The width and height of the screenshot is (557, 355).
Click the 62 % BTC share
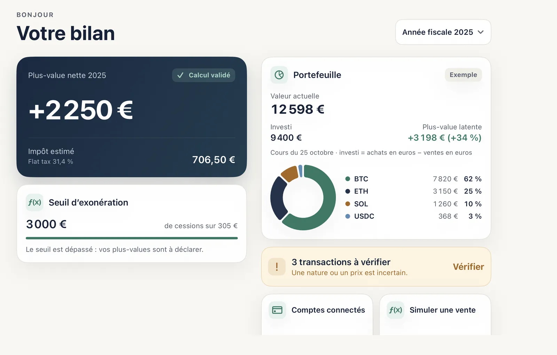pyautogui.click(x=473, y=179)
